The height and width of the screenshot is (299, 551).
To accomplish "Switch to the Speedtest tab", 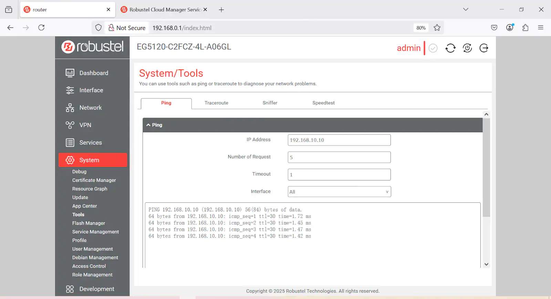I will pos(323,103).
